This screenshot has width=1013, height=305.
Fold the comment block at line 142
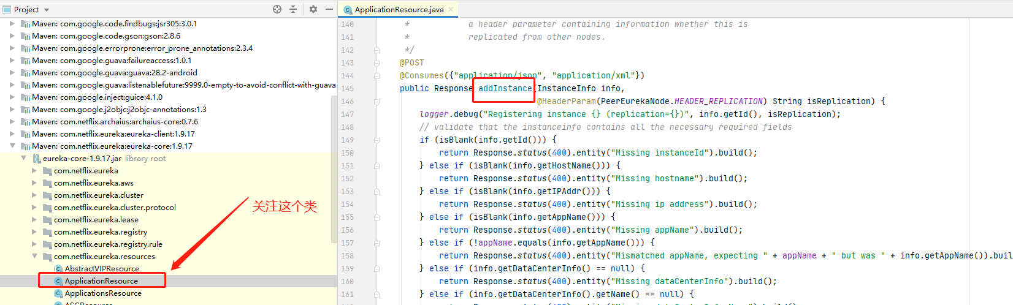coord(377,50)
